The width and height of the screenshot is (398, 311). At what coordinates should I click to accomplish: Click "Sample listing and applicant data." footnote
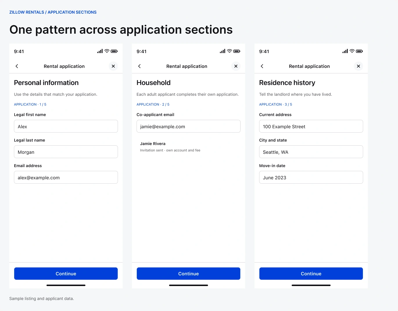[x=42, y=299]
